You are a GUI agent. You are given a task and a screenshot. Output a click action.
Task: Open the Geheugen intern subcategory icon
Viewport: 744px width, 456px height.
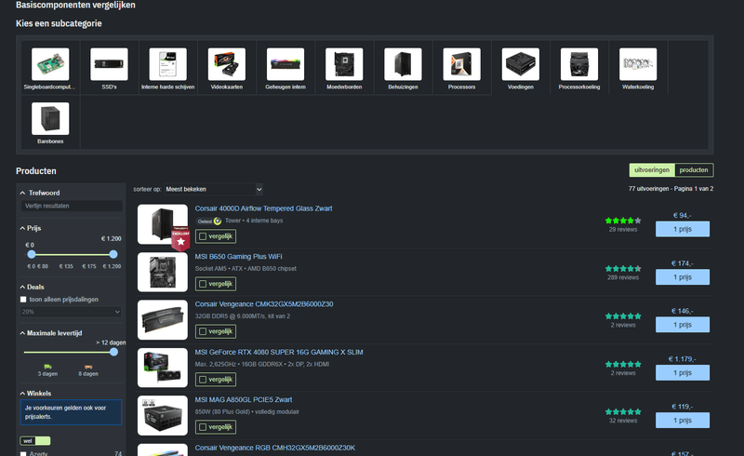[286, 64]
